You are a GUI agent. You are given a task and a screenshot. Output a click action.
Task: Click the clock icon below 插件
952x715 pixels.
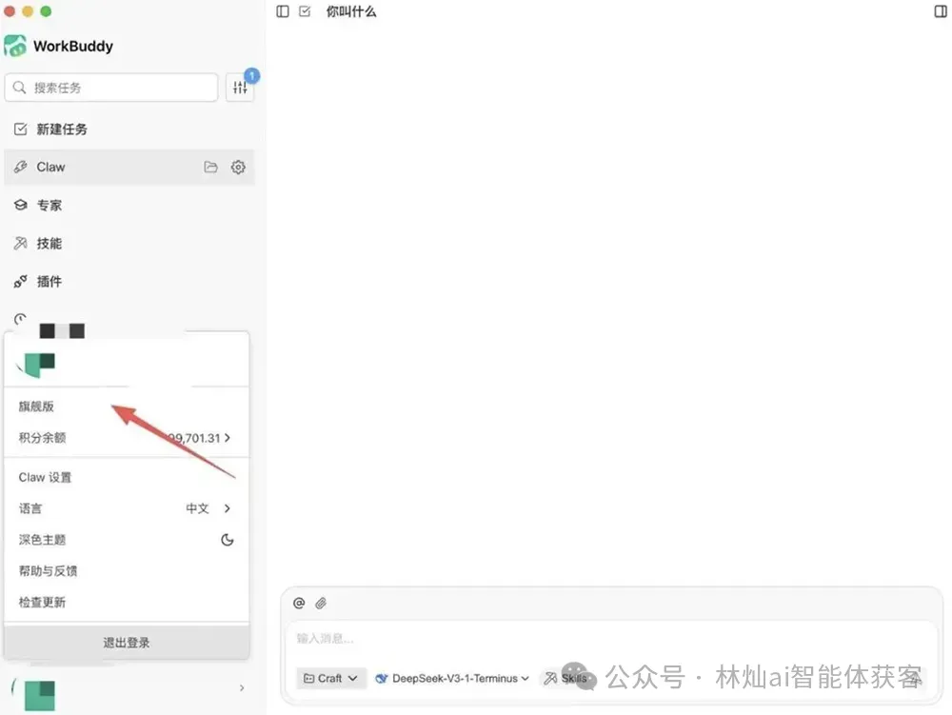pyautogui.click(x=21, y=319)
